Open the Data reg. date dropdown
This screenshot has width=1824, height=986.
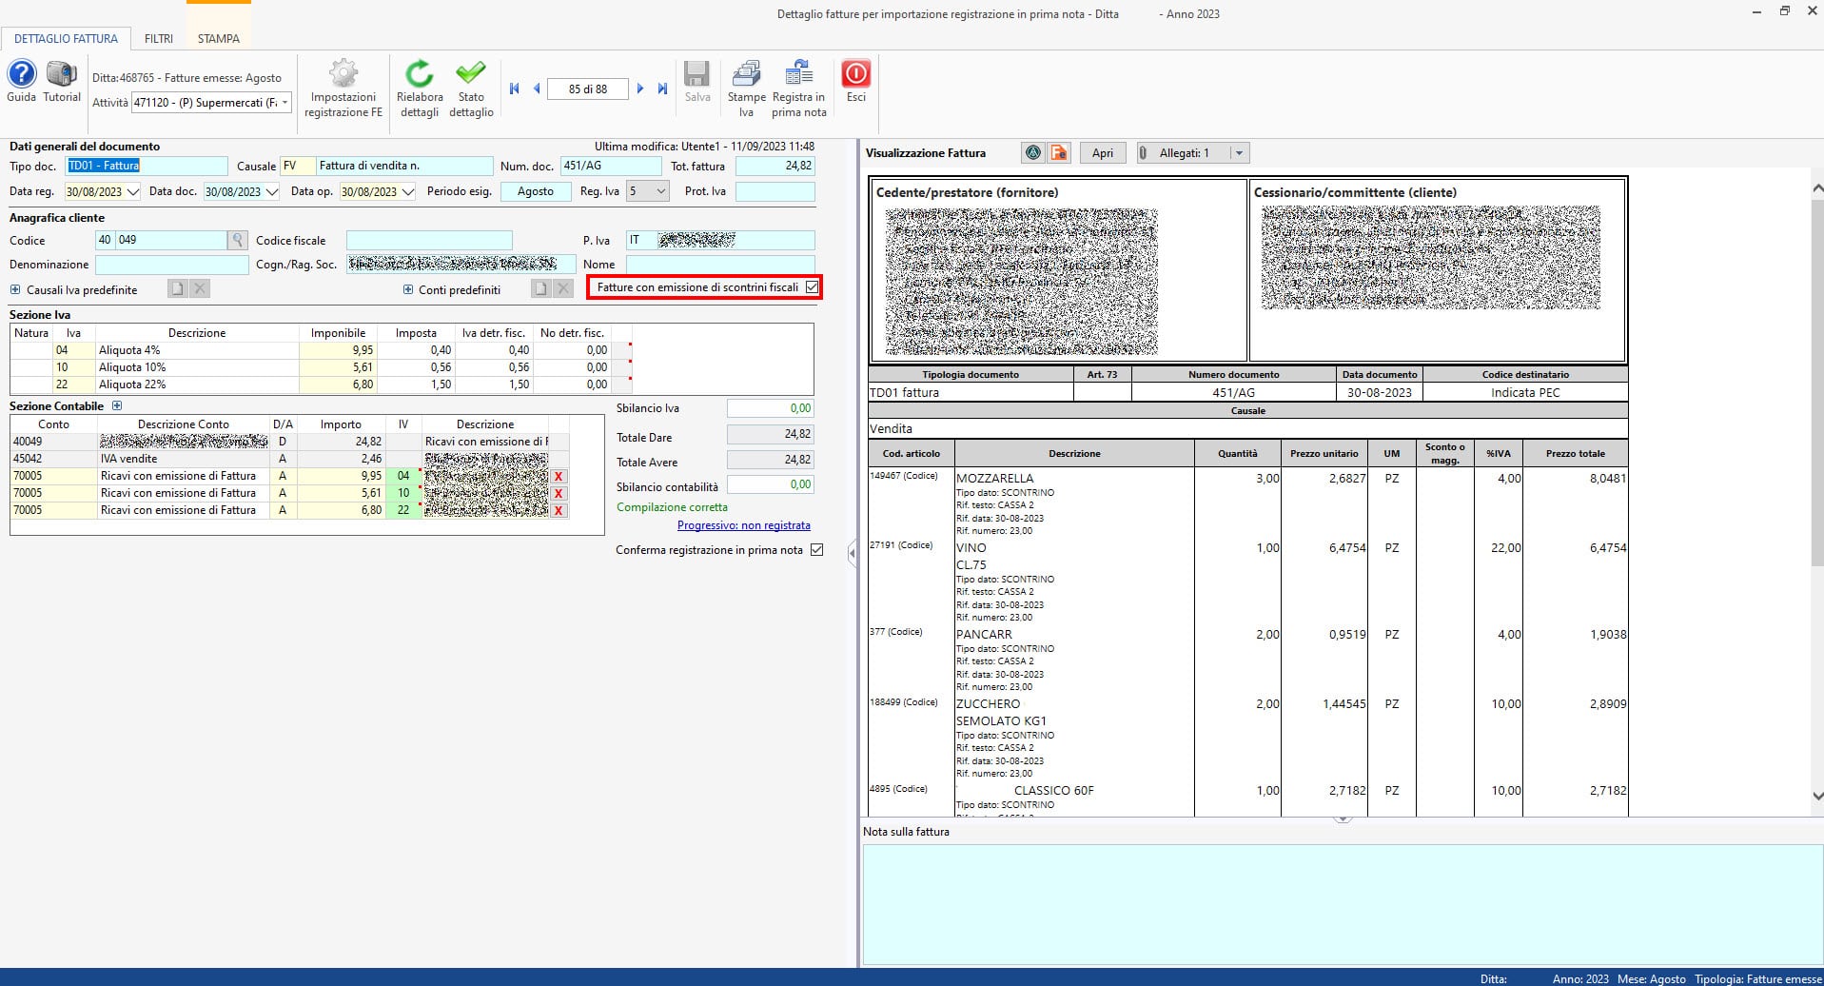click(x=132, y=191)
